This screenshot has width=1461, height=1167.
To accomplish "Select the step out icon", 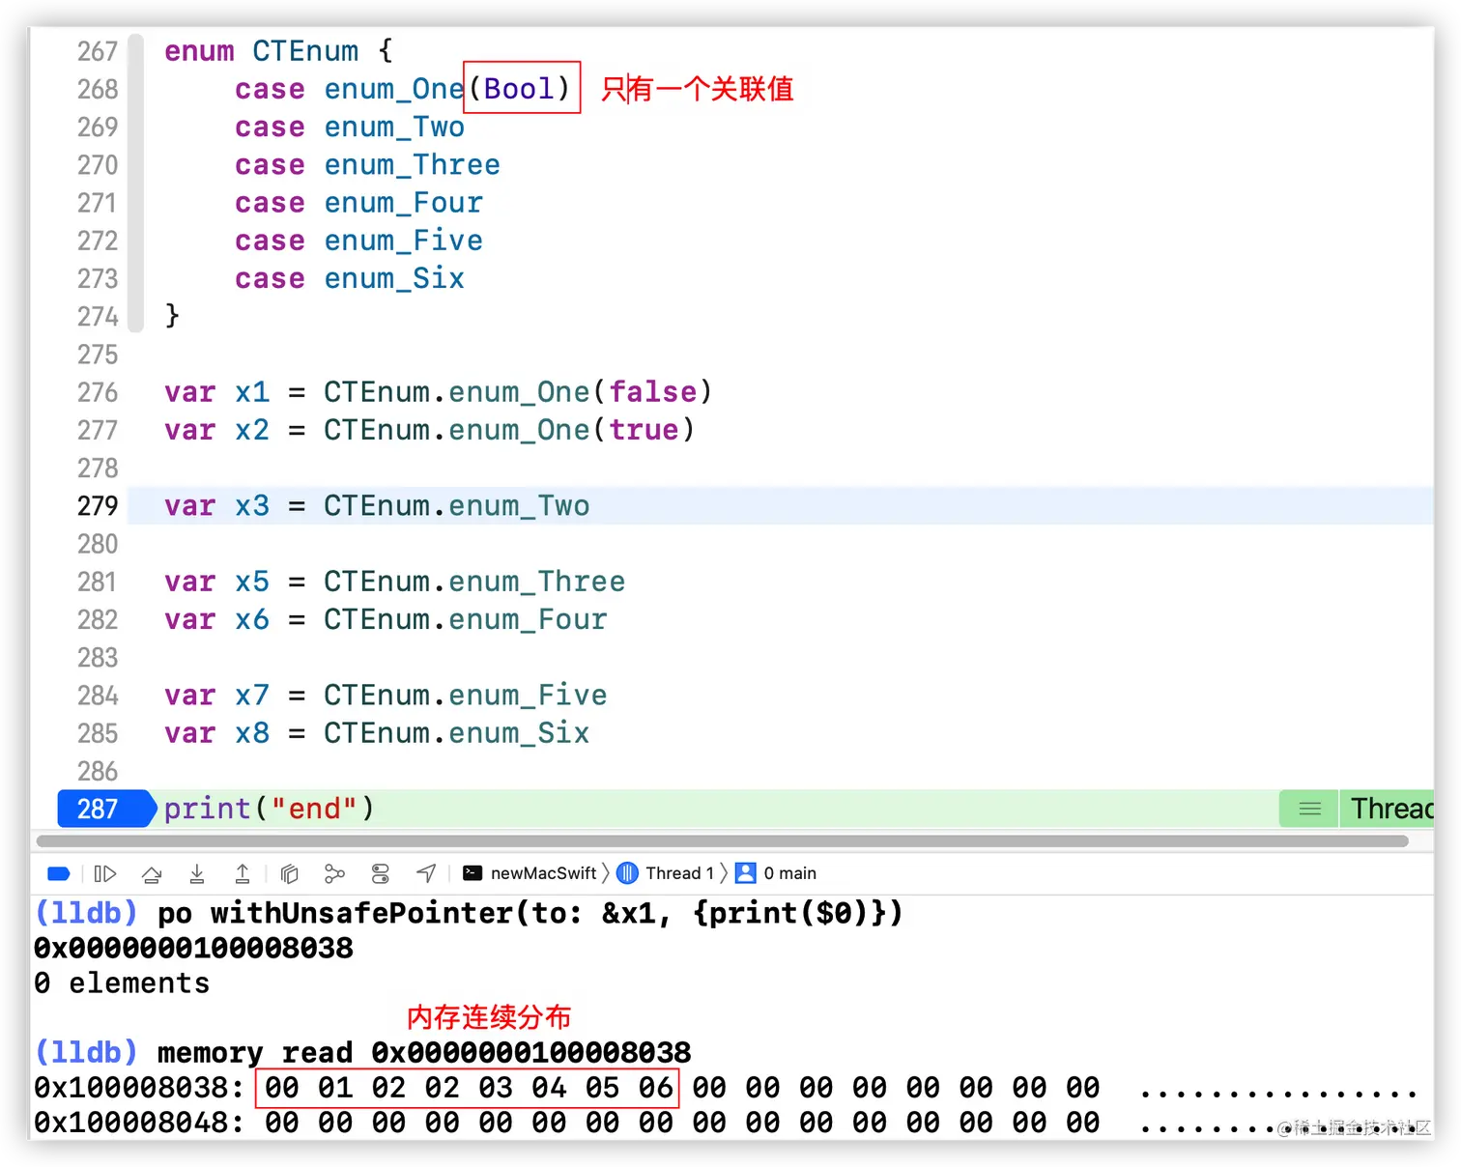I will [243, 872].
